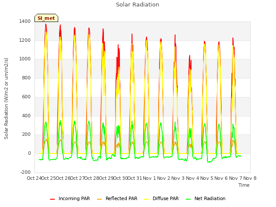Click the Nov 1 x-axis tick label

149,178
